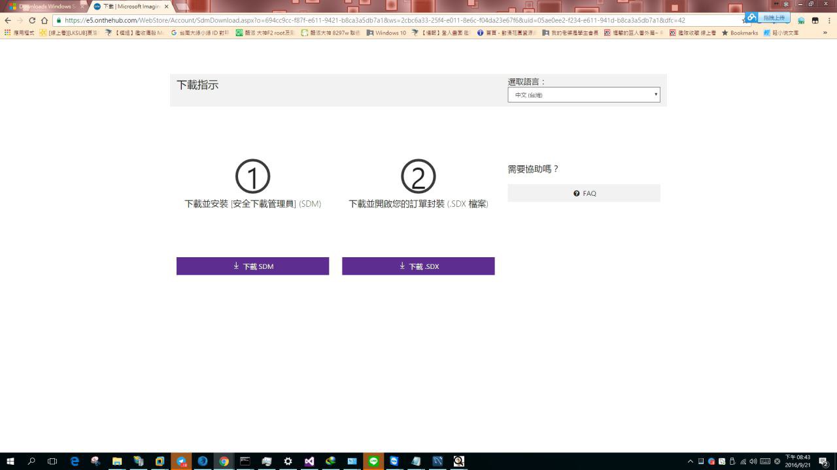837x470 pixels.
Task: Click the 下載 SDM download button
Action: pos(252,266)
